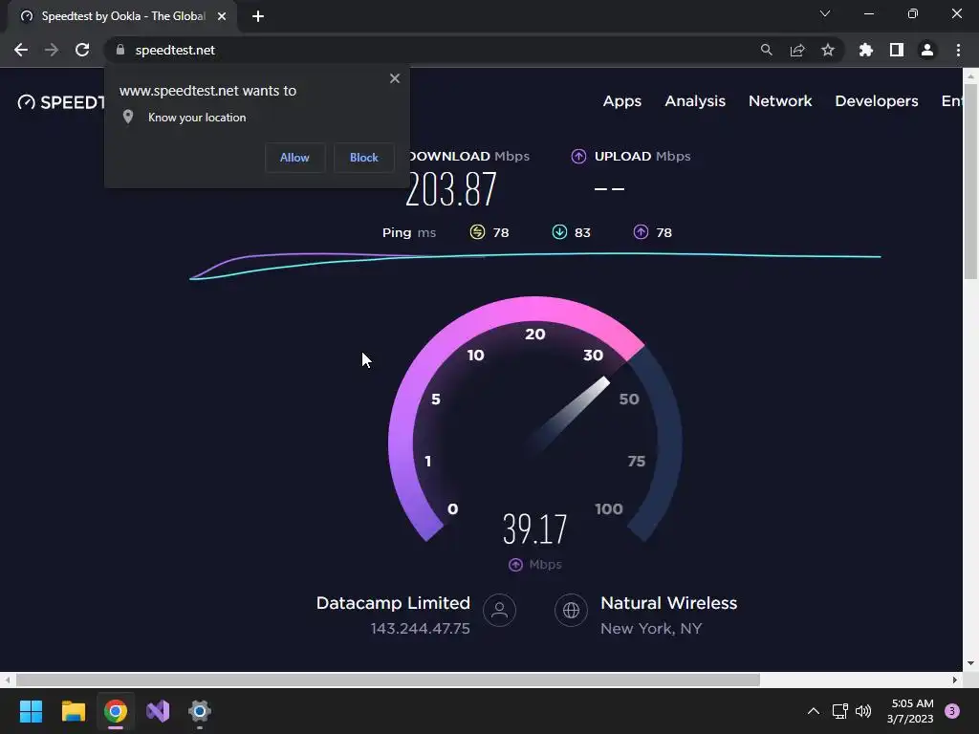The image size is (979, 734).
Task: Click the zoom magnifier icon in address bar
Action: tap(767, 50)
